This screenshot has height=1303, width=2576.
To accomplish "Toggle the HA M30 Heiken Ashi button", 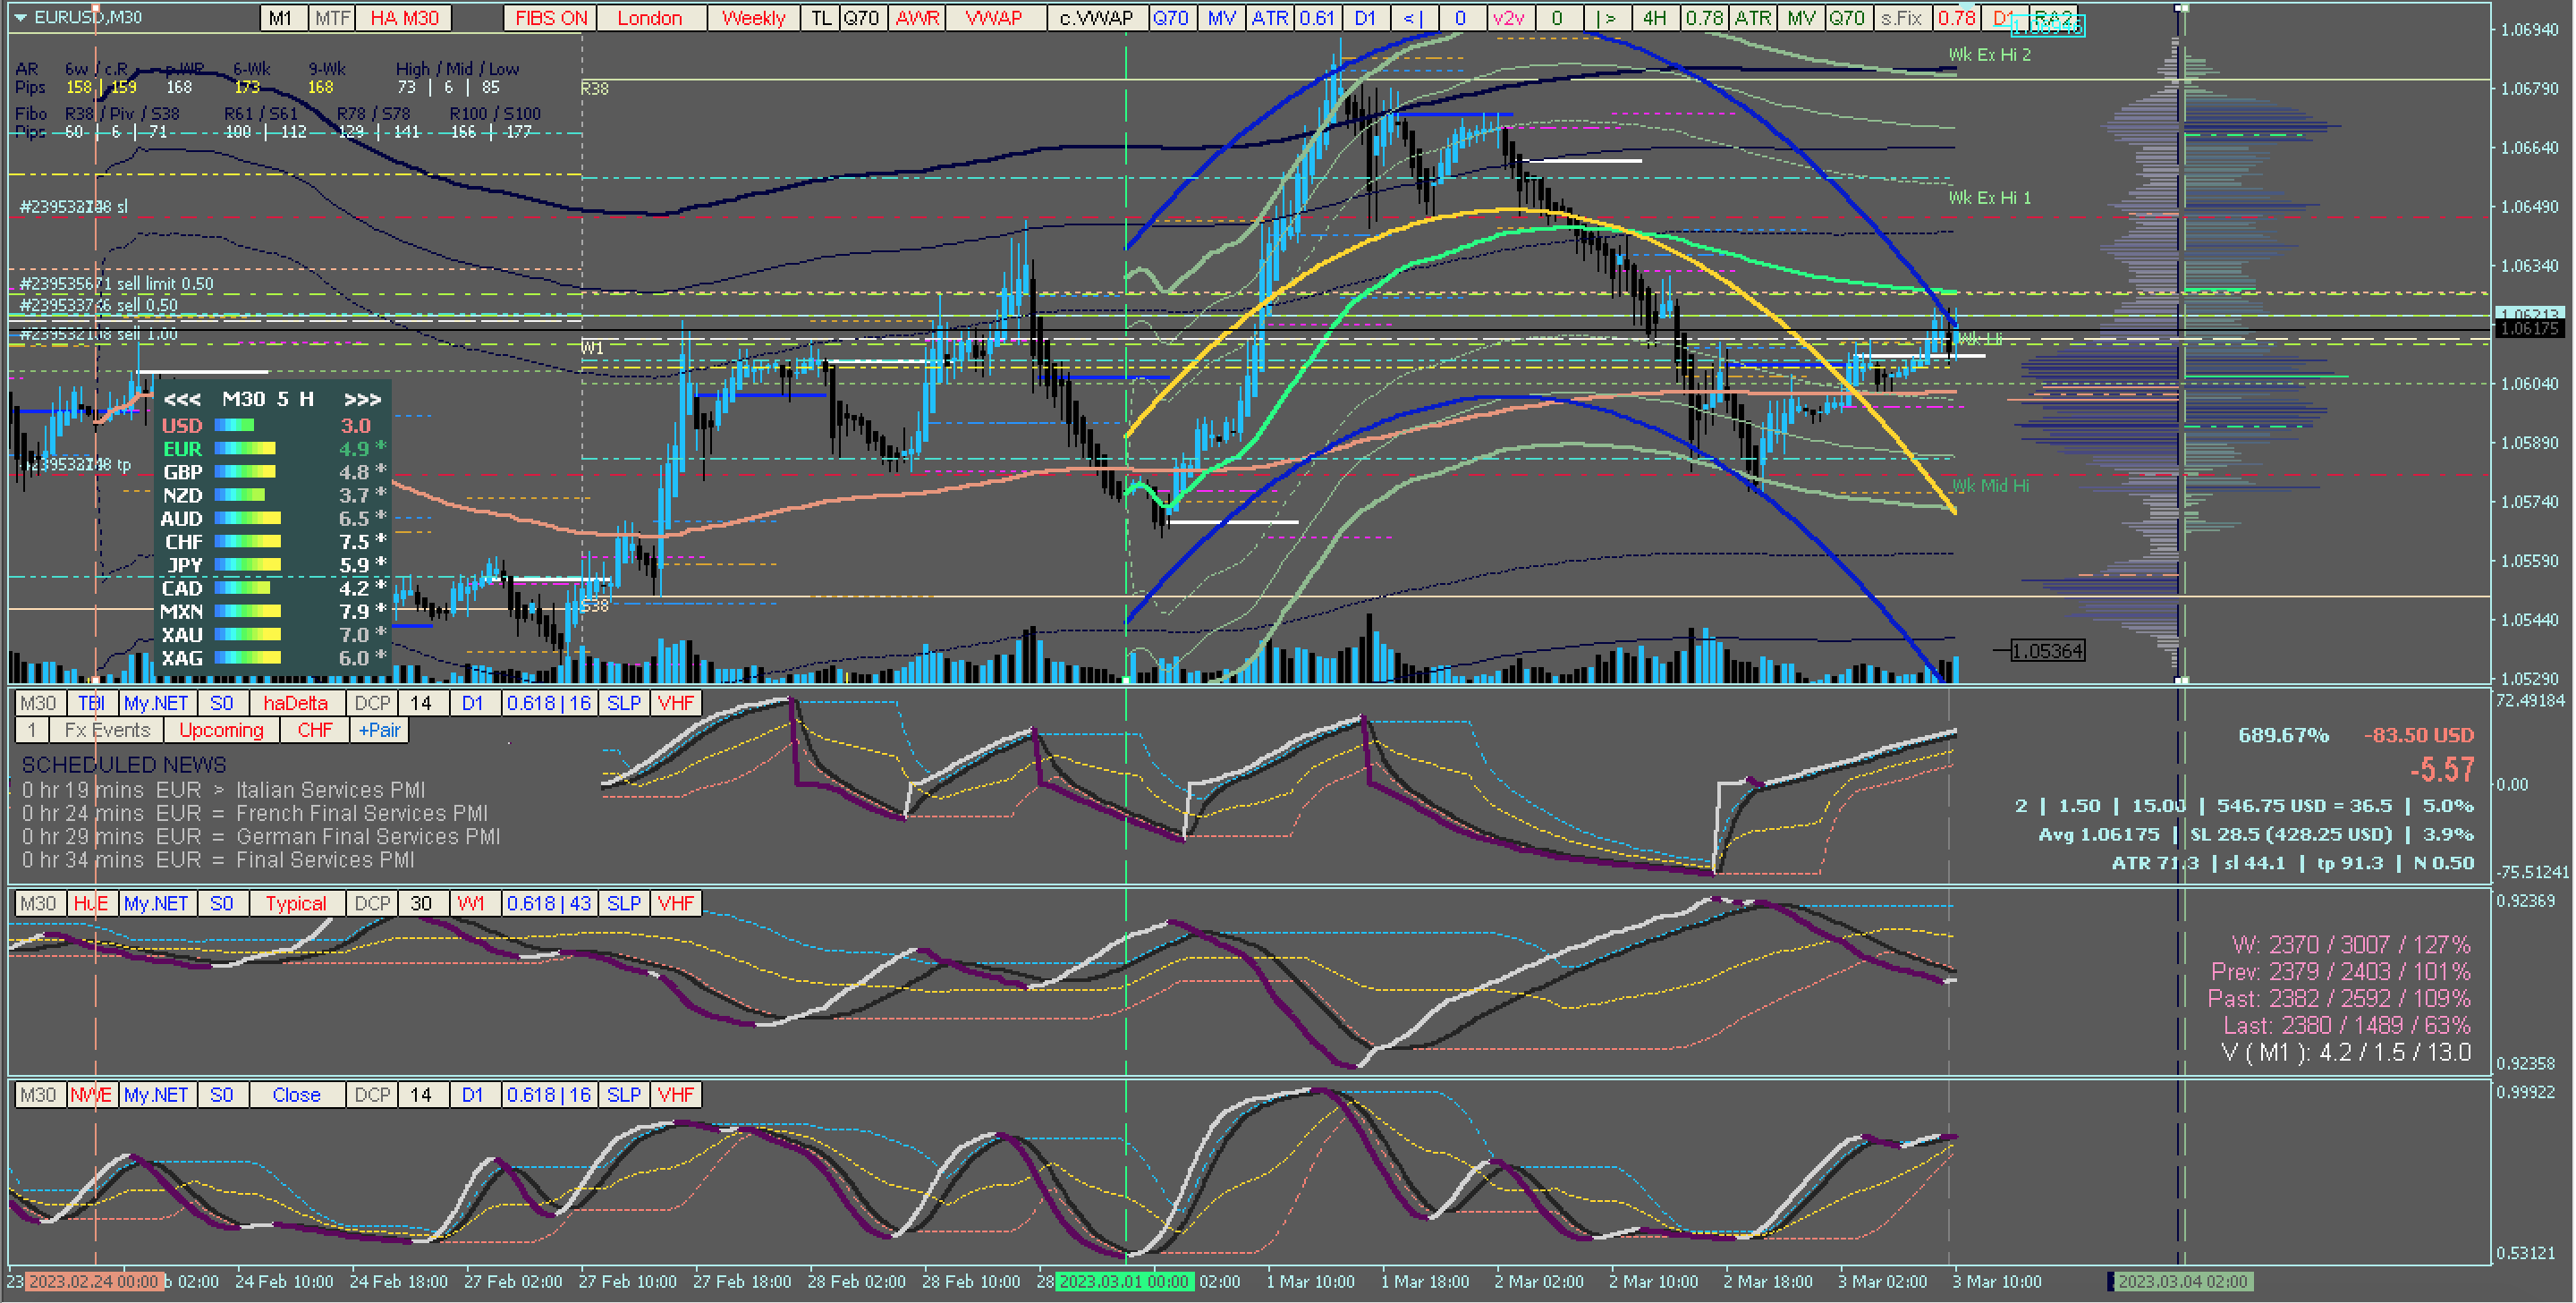I will pyautogui.click(x=404, y=18).
